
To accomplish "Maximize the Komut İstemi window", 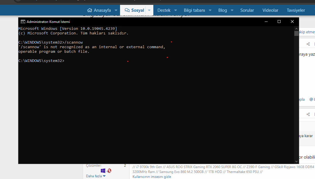I will coord(279,22).
